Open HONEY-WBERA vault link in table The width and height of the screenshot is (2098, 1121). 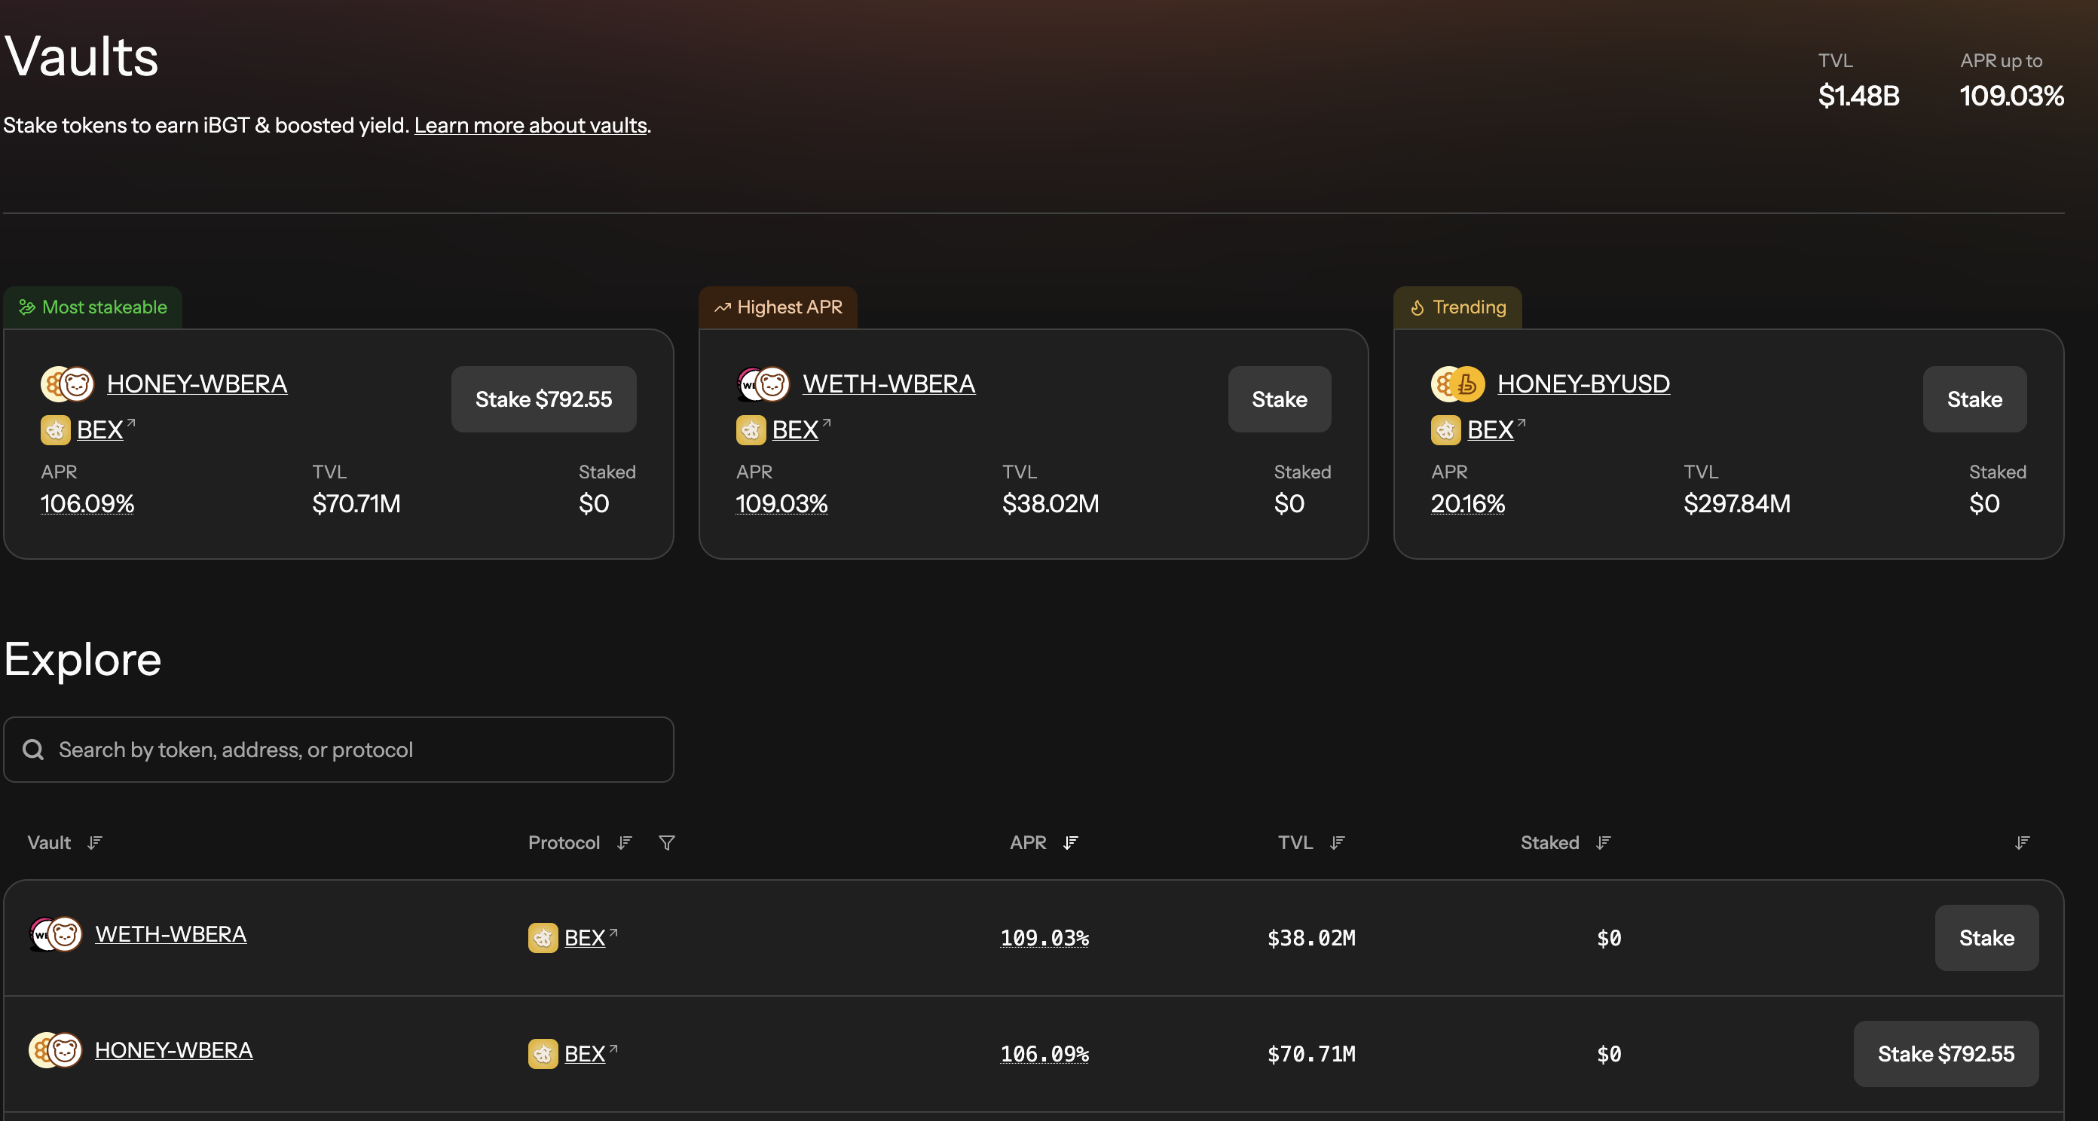pyautogui.click(x=173, y=1050)
